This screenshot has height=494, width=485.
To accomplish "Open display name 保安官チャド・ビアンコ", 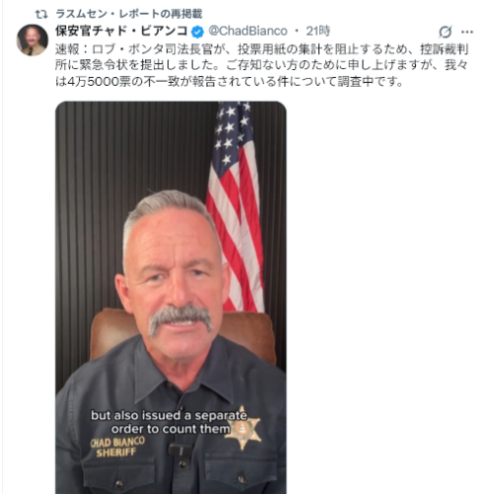I will click(121, 31).
